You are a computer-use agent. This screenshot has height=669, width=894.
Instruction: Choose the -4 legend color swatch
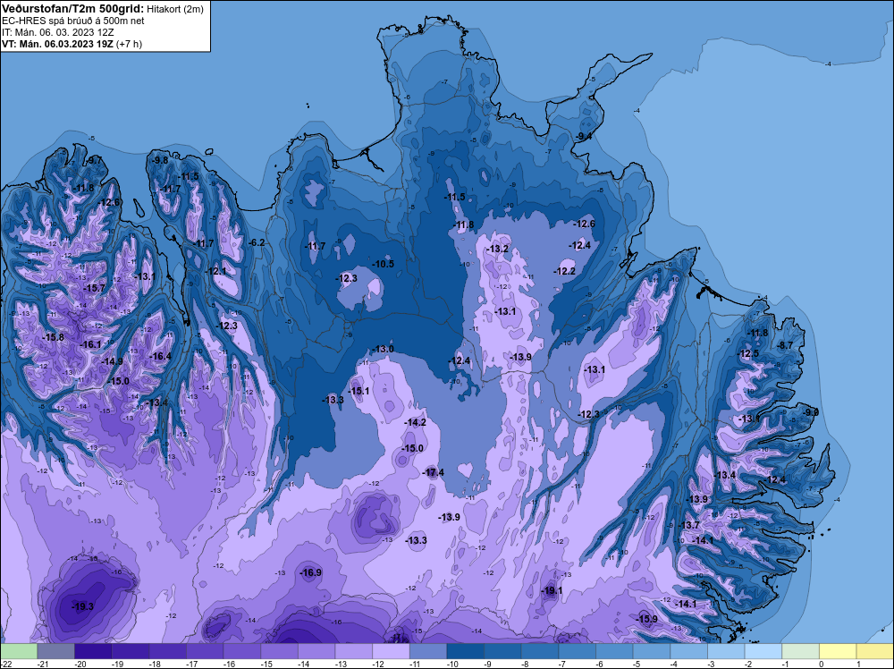(689, 651)
